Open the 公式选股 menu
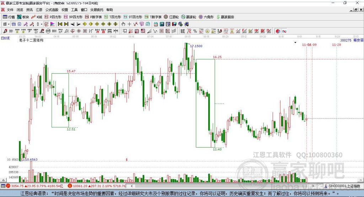 pos(52,10)
